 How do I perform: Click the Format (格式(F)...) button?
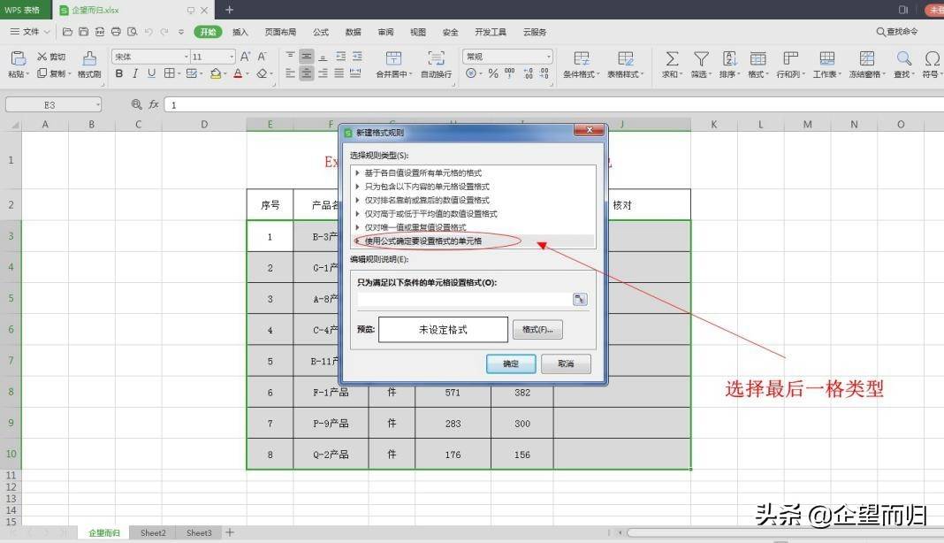pos(537,330)
